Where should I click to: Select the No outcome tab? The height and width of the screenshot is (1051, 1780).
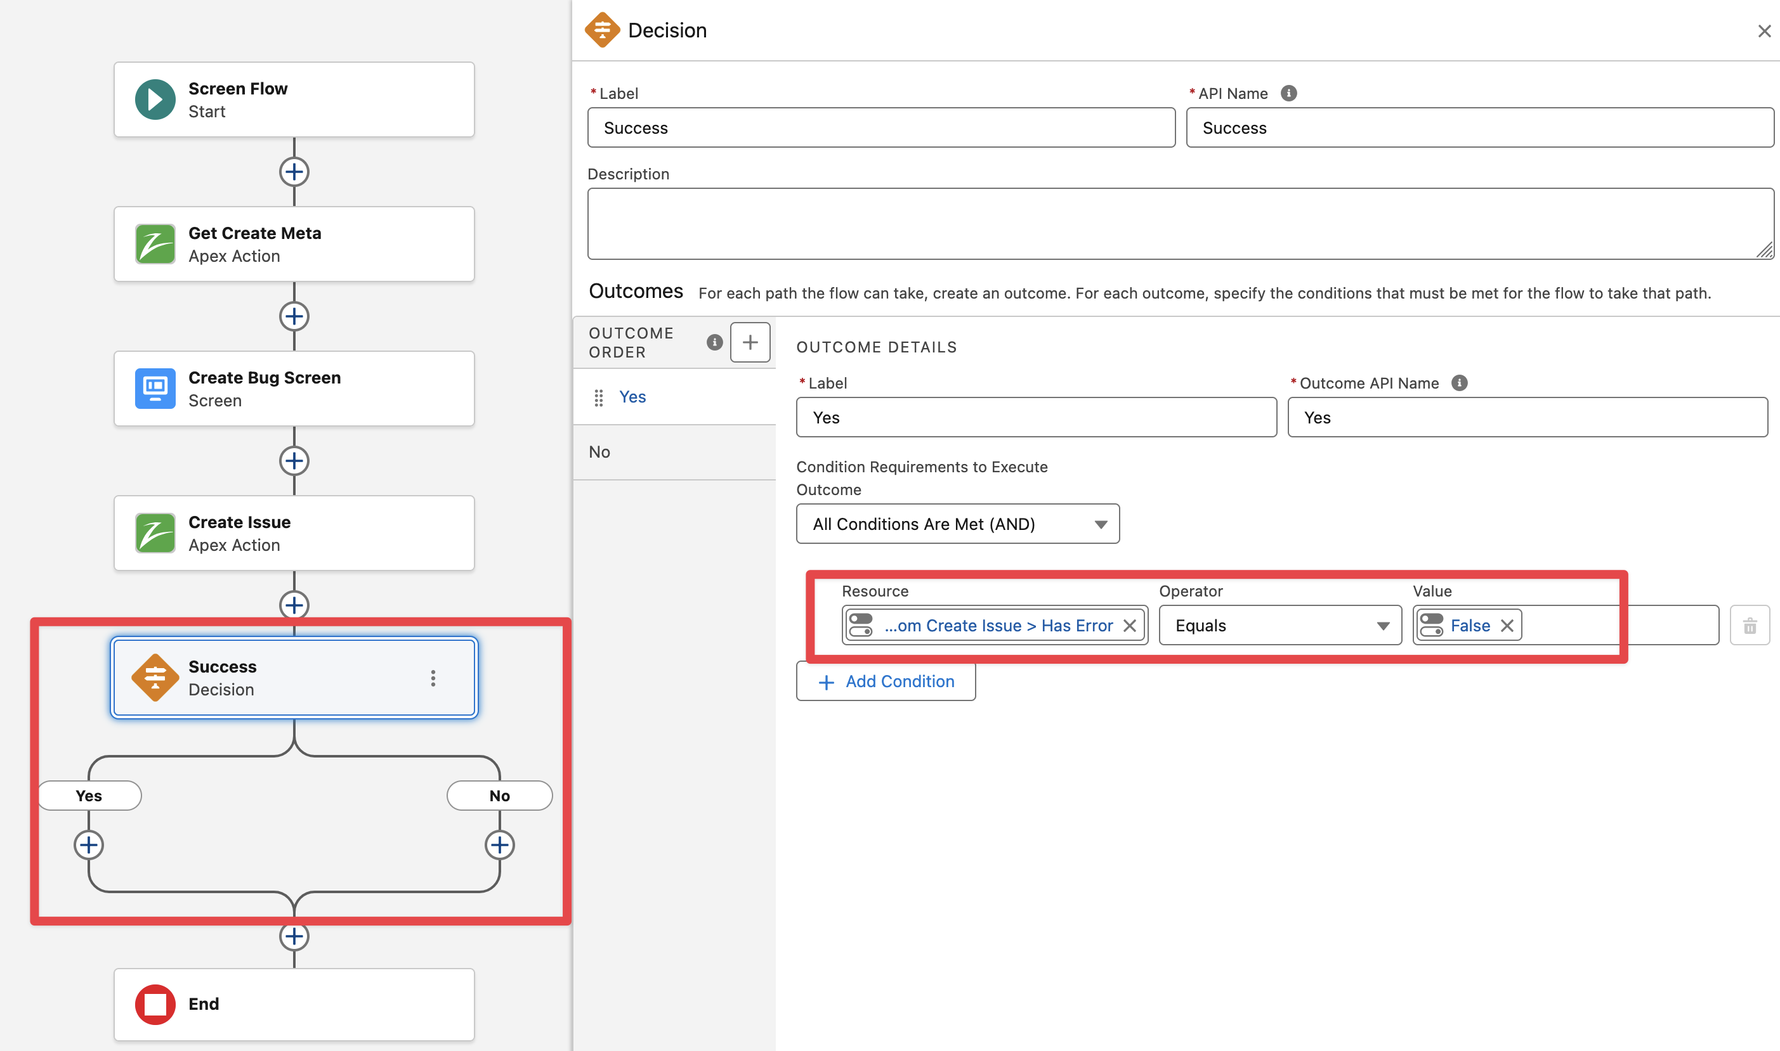pyautogui.click(x=599, y=453)
